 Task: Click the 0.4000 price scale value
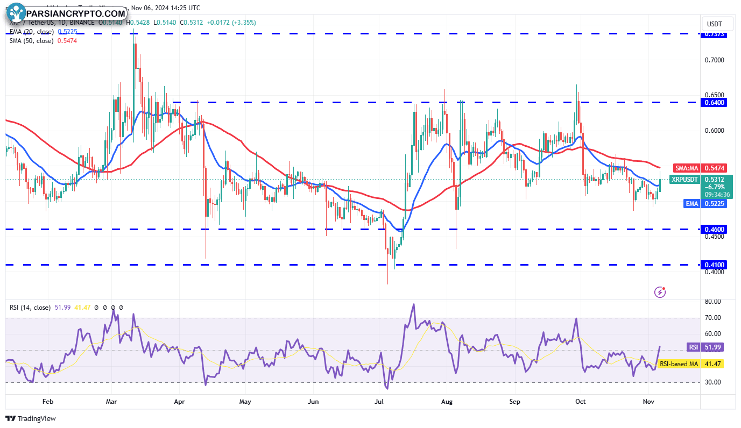tap(714, 272)
